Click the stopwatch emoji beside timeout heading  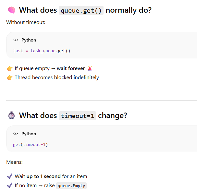point(11,115)
